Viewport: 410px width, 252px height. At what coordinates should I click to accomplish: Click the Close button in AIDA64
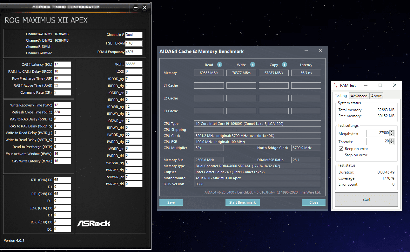[314, 202]
